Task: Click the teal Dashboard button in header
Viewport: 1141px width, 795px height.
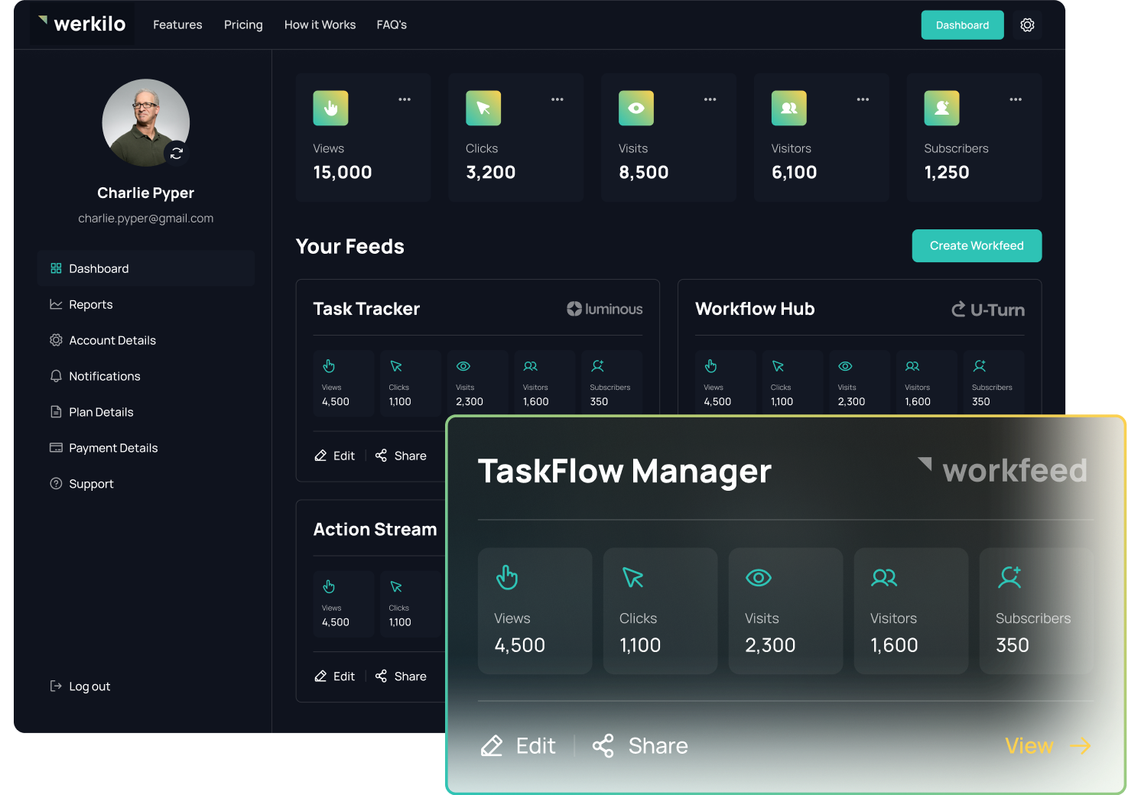Action: 962,25
